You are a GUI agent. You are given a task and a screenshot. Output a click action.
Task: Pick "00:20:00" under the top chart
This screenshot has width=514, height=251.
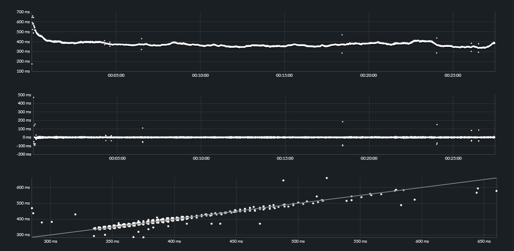368,76
